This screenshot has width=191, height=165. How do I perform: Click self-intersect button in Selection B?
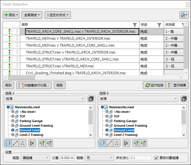click(x=126, y=143)
